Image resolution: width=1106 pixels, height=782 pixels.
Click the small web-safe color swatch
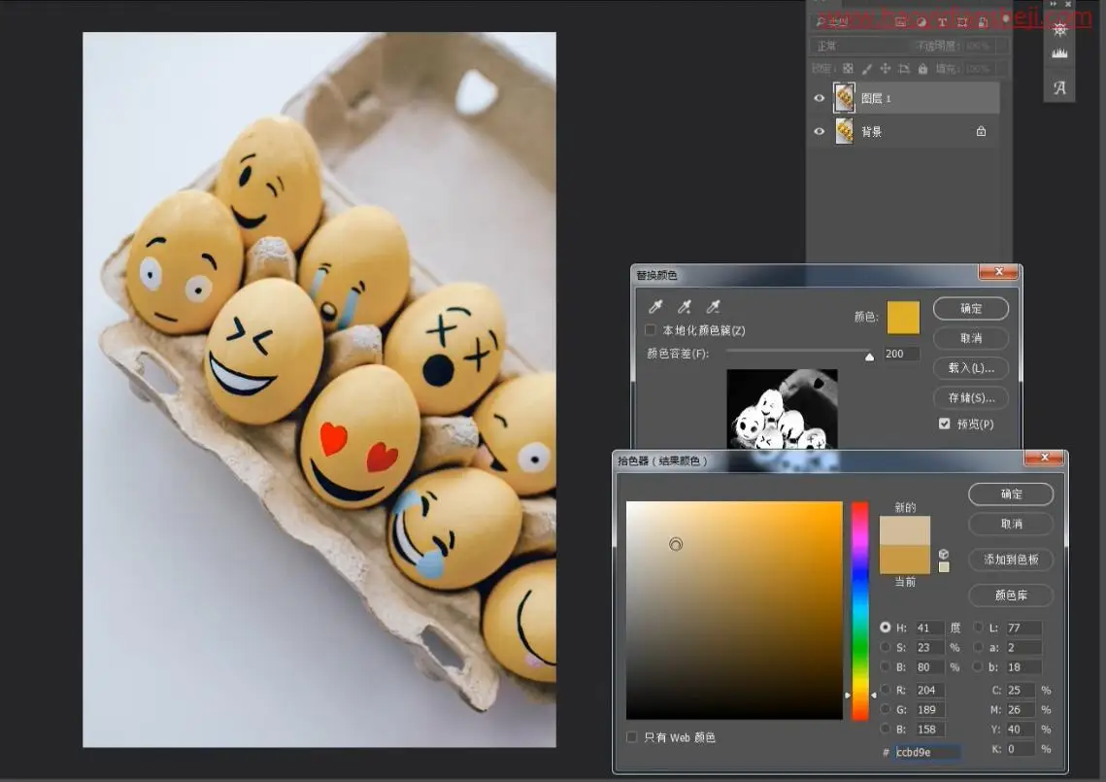point(944,566)
